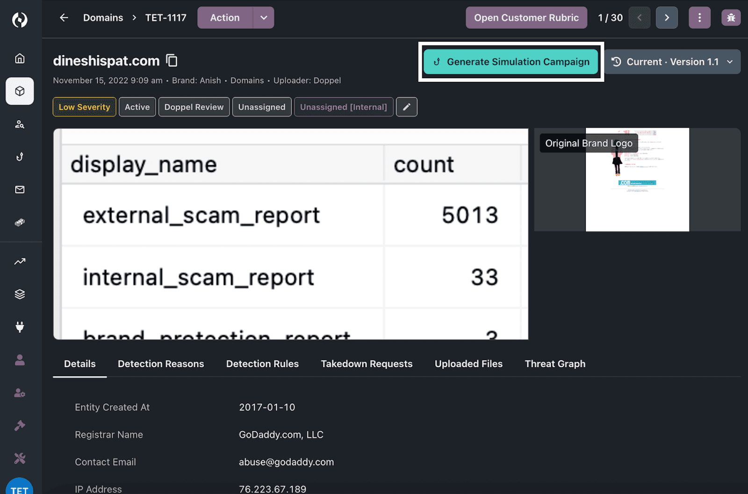Screen dimensions: 748x494
Task: Click the Low Severity tag
Action: tap(84, 107)
